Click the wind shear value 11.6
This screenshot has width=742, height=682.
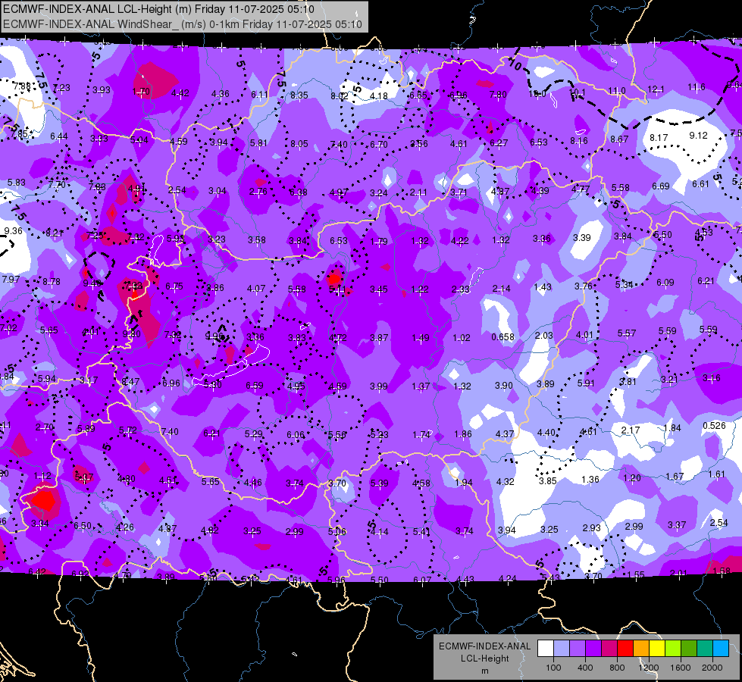pos(696,87)
